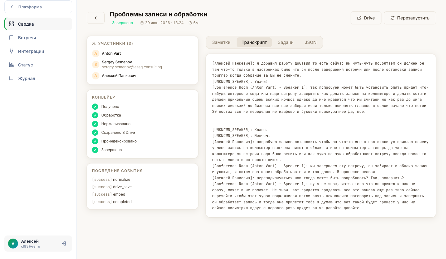Click the [success] embed event
The height and width of the screenshot is (259, 446).
coord(109,194)
